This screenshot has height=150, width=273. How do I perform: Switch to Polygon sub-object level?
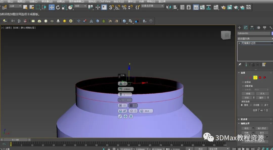(260, 78)
